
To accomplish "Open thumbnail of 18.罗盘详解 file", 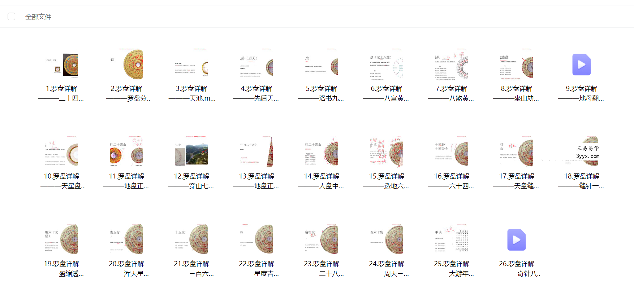I will [582, 152].
